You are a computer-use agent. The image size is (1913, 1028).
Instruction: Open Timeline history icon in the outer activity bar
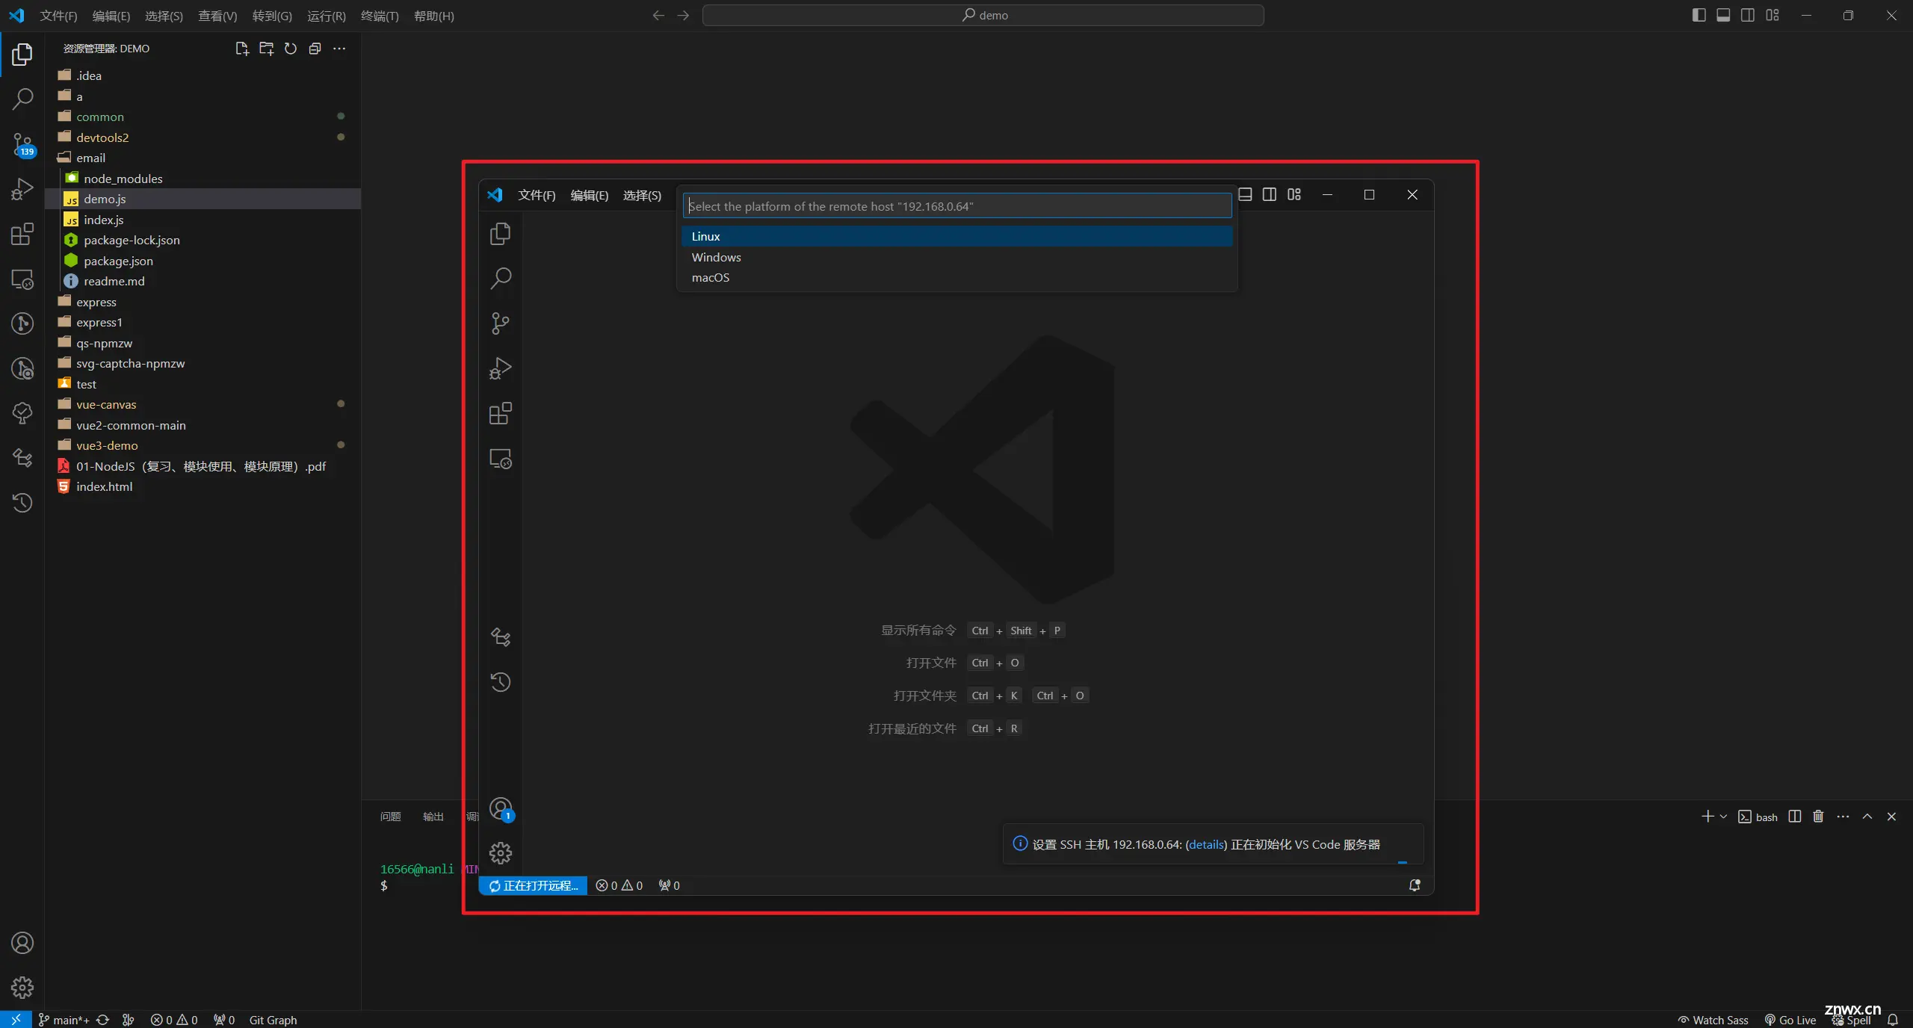[22, 502]
